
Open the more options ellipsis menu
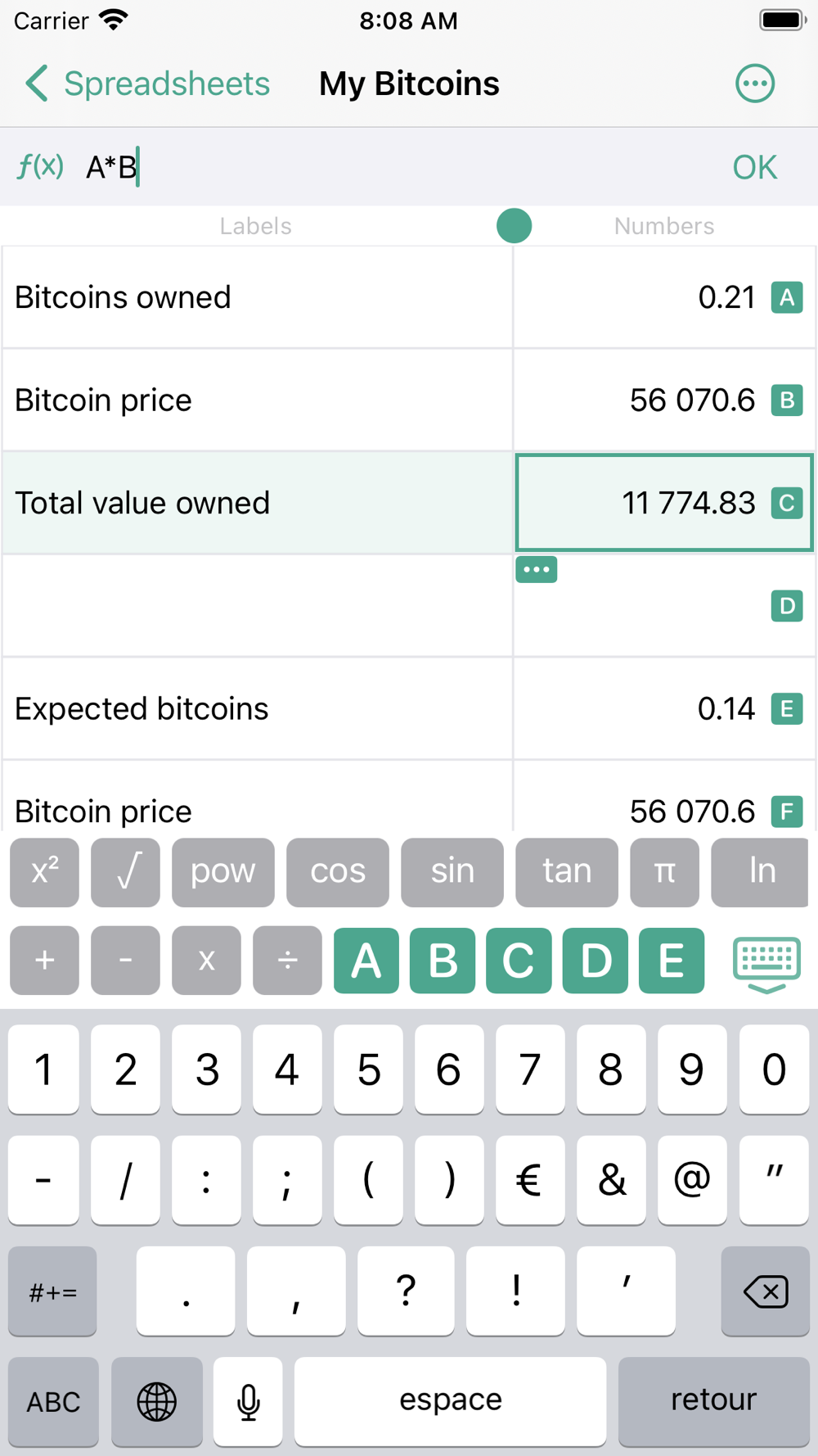(x=754, y=84)
